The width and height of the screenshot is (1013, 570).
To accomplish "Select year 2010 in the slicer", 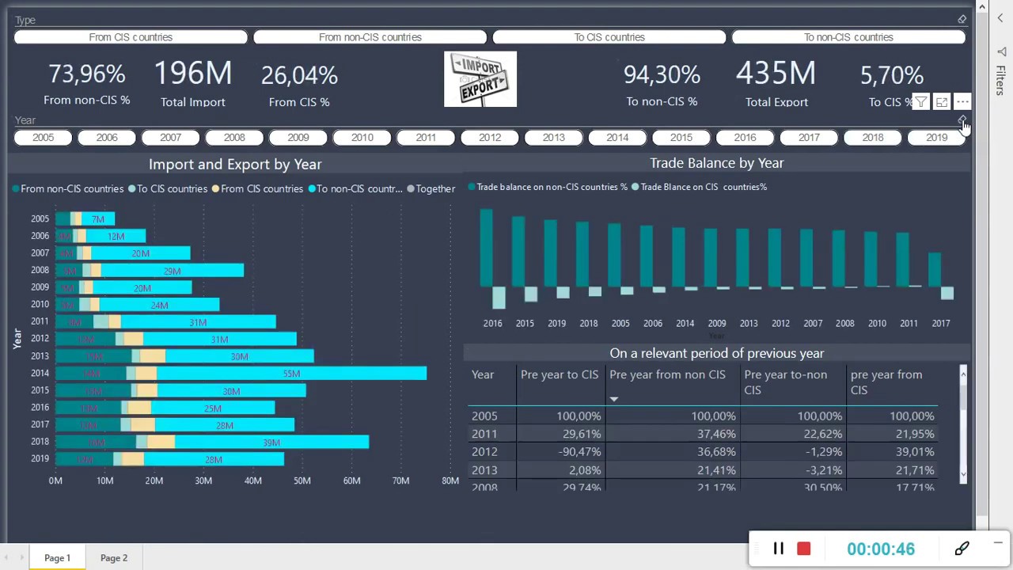I will [362, 137].
